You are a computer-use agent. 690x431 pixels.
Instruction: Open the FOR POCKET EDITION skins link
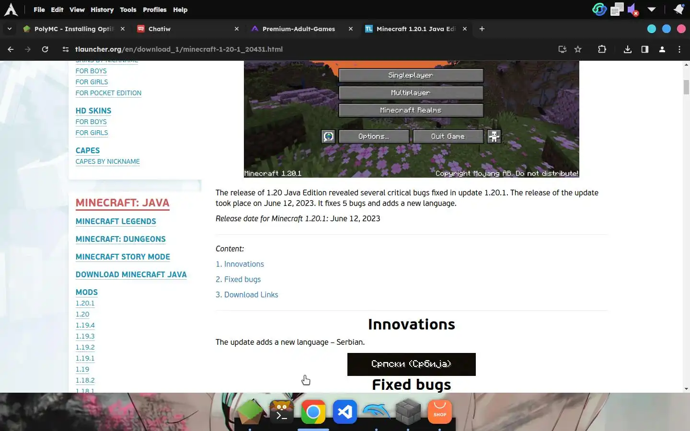click(x=108, y=93)
